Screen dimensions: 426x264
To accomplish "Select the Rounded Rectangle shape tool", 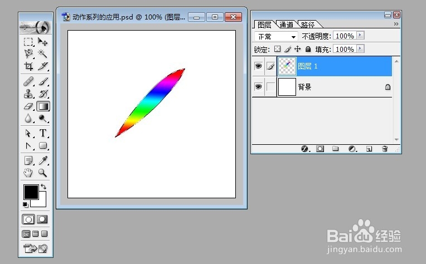I will pyautogui.click(x=42, y=146).
